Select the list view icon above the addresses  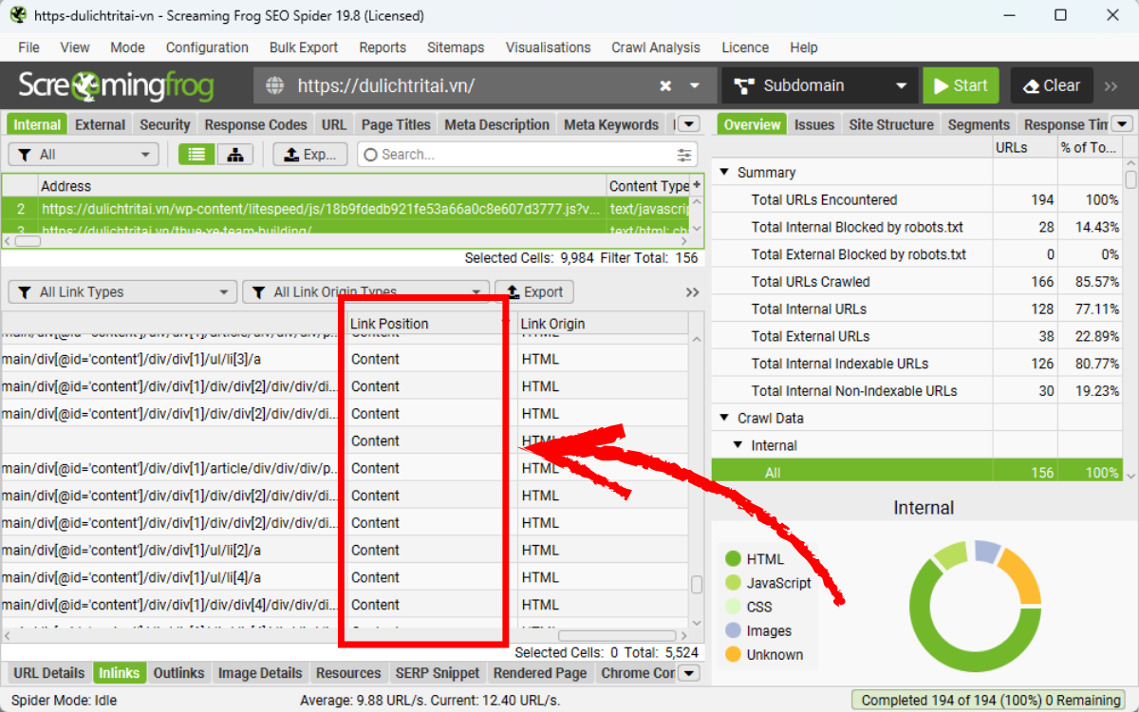[x=196, y=153]
